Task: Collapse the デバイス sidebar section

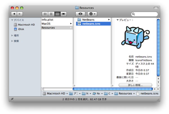Action: tap(12, 20)
